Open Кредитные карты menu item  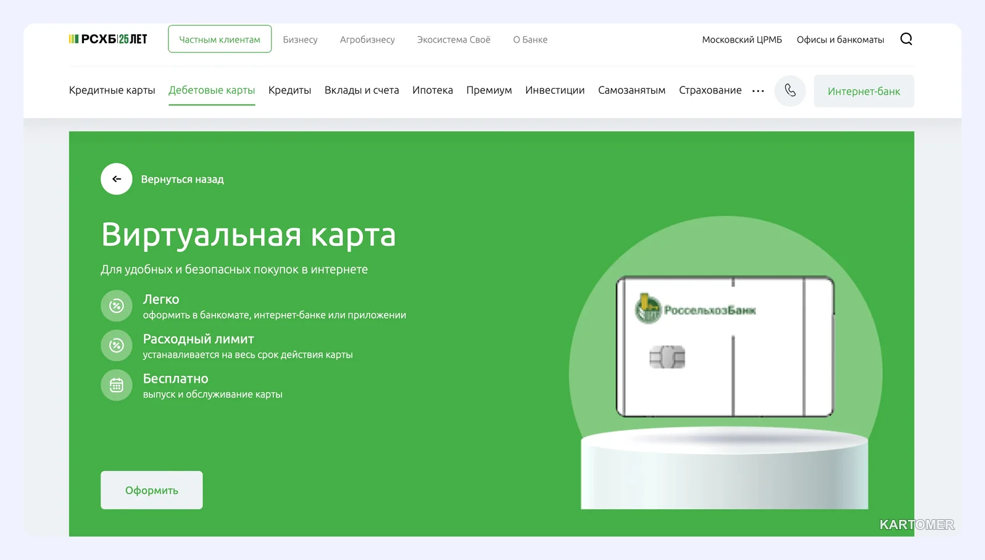tap(112, 90)
